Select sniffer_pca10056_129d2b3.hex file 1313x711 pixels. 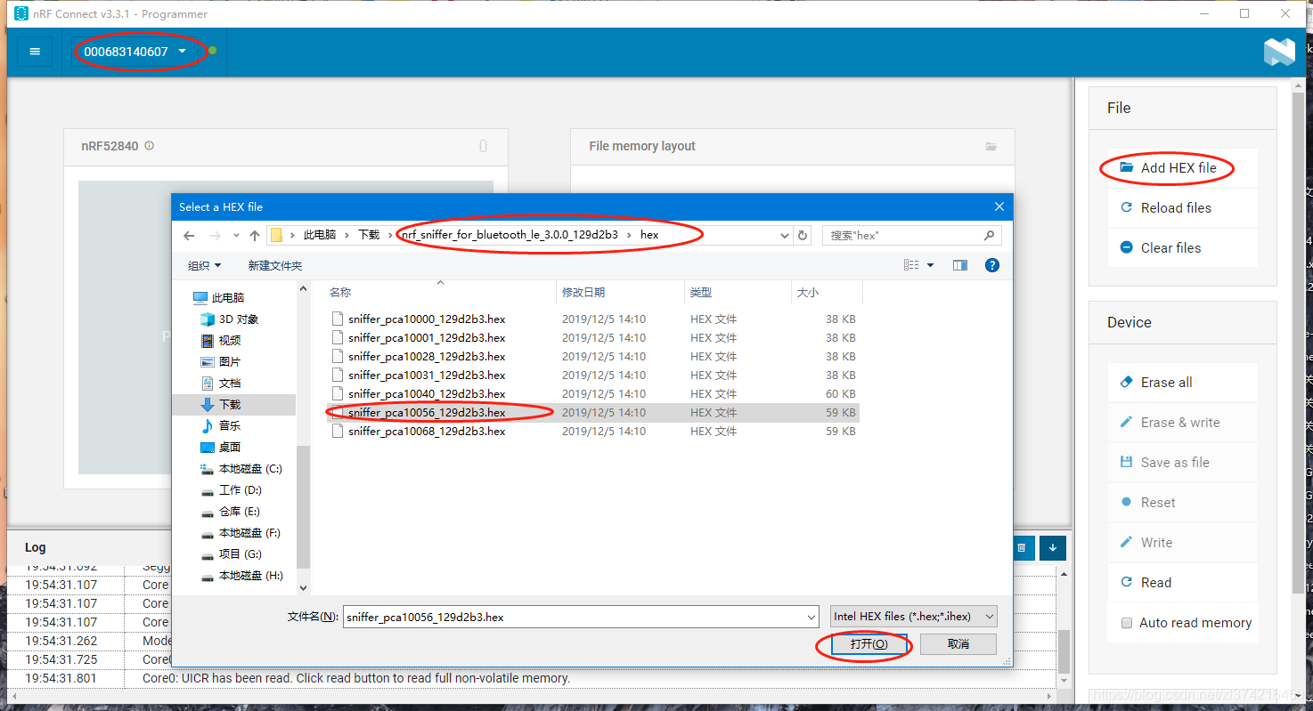(427, 412)
